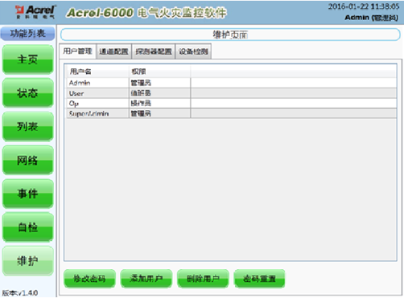Run the 自检 self-check

tap(28, 227)
